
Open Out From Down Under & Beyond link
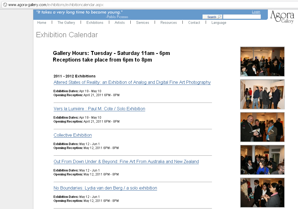click(x=126, y=161)
